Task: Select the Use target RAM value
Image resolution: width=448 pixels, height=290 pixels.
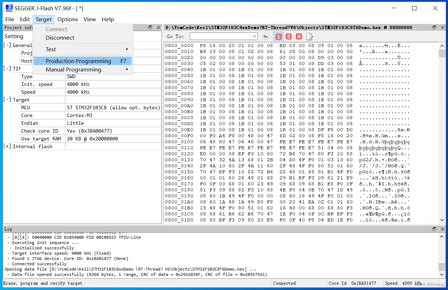Action: [113, 139]
